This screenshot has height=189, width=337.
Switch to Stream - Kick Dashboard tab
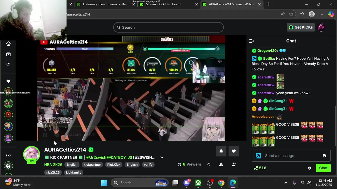tap(163, 4)
